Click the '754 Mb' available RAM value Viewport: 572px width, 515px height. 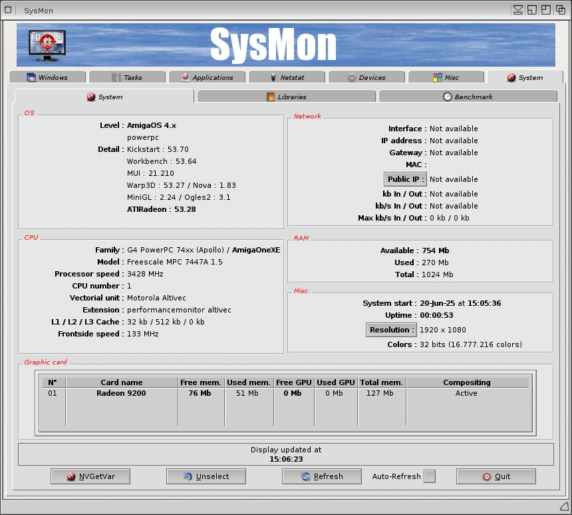coord(436,251)
